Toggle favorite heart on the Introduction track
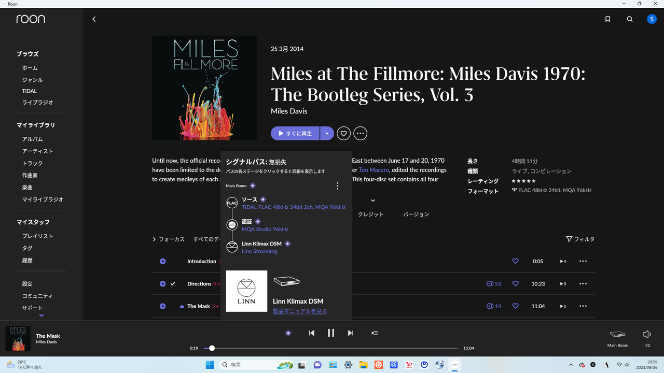 tap(516, 262)
